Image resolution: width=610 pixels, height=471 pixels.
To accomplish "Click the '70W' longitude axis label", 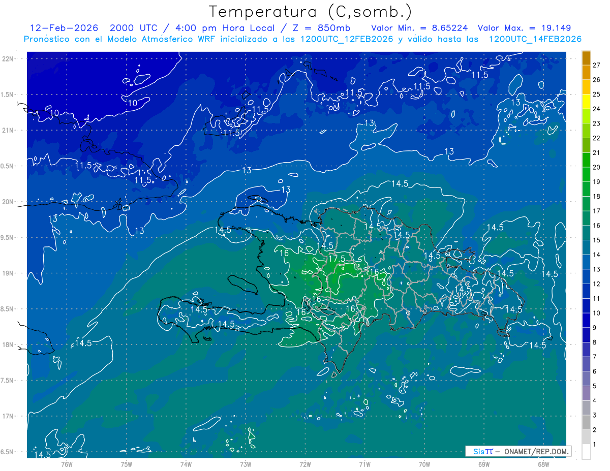I will pos(424,464).
